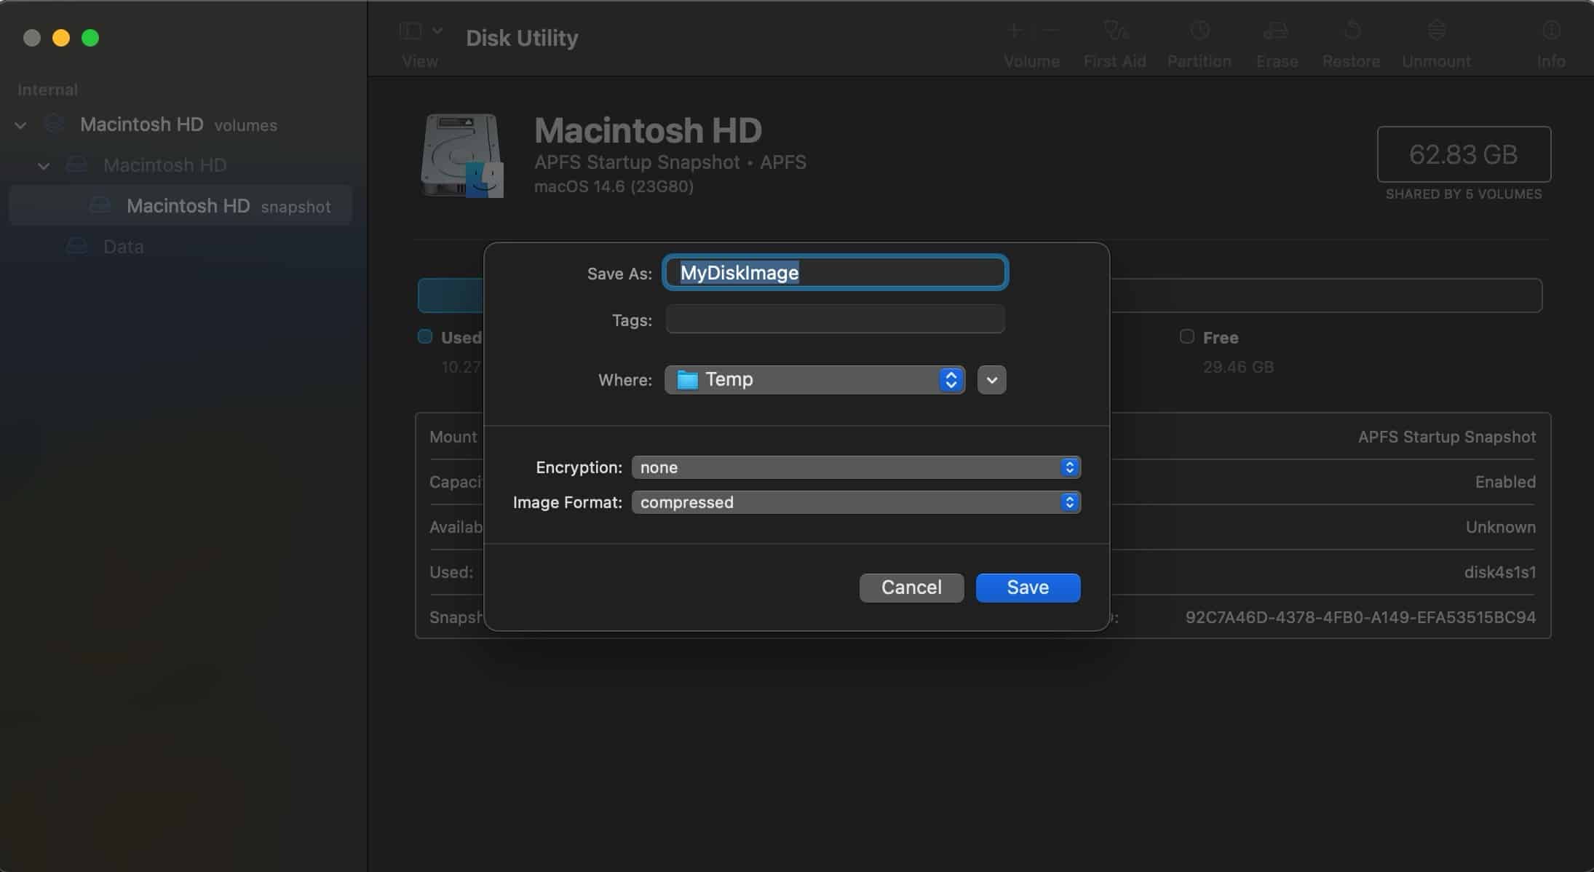Open the Image Format dropdown set to compressed
1594x872 pixels.
tap(856, 502)
